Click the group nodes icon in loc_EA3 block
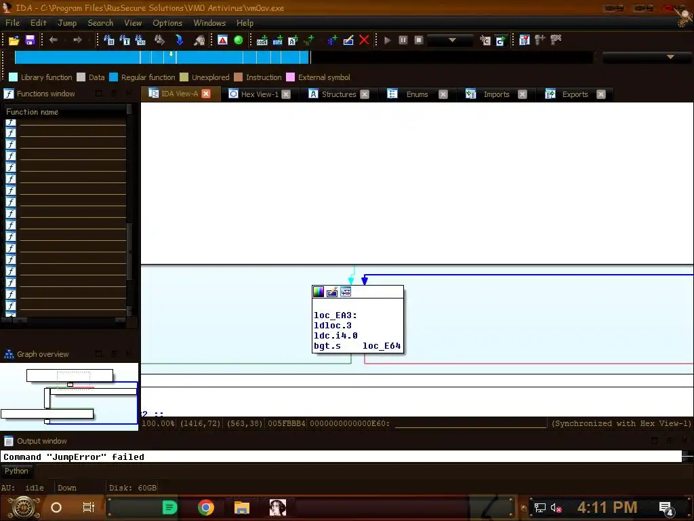The height and width of the screenshot is (521, 694). [x=346, y=292]
